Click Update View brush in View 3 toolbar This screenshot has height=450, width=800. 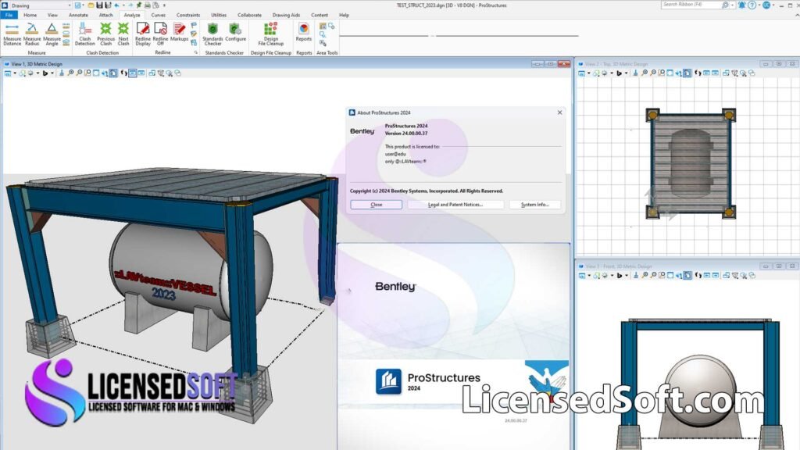click(x=636, y=276)
